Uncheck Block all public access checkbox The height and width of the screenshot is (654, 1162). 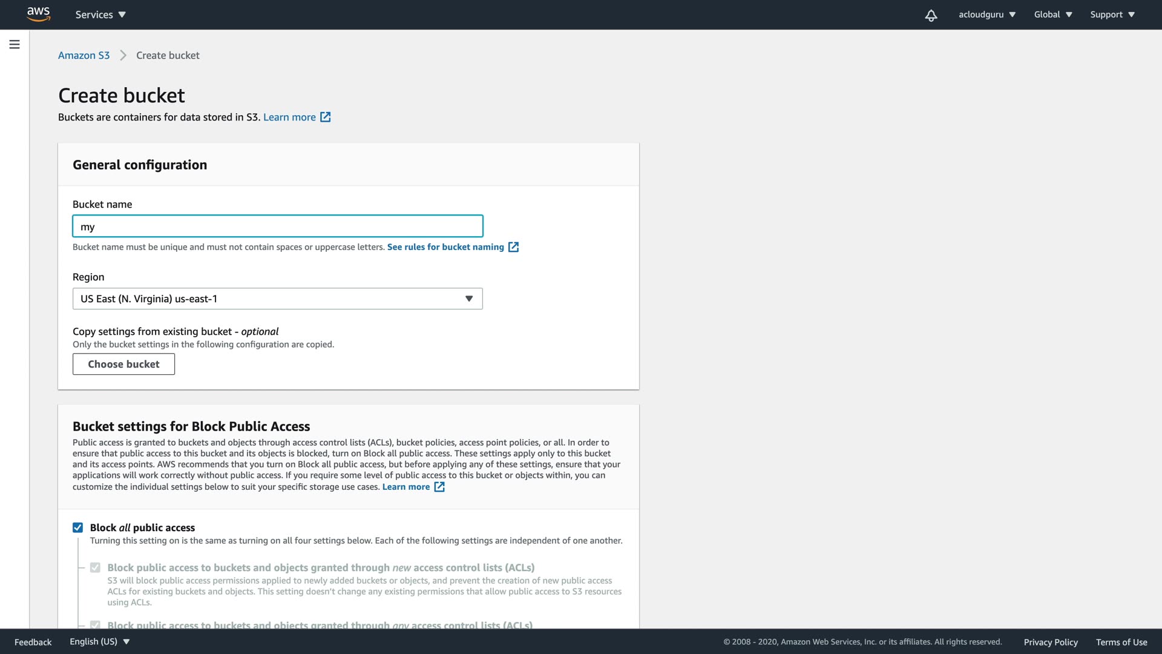77,527
